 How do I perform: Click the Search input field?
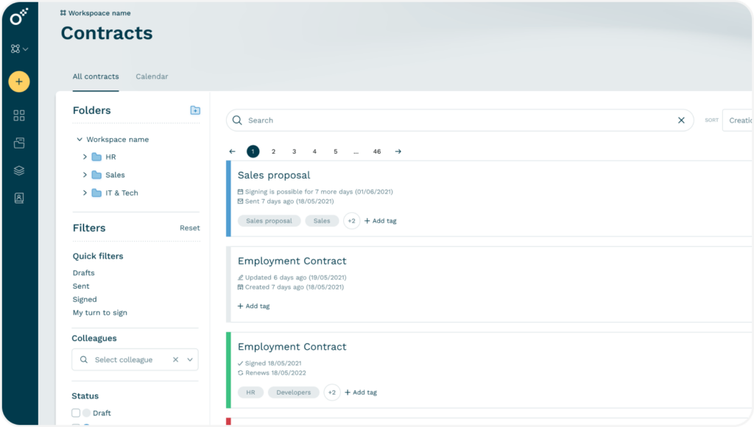click(459, 121)
